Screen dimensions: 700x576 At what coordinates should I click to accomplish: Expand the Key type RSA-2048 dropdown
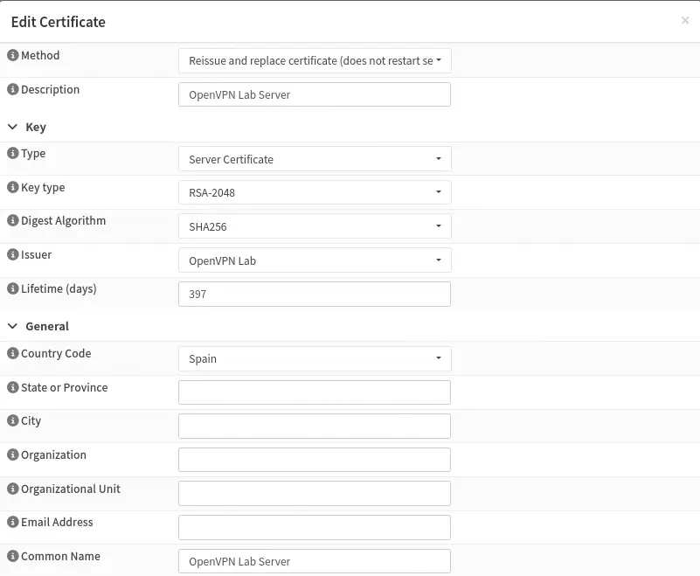click(315, 192)
